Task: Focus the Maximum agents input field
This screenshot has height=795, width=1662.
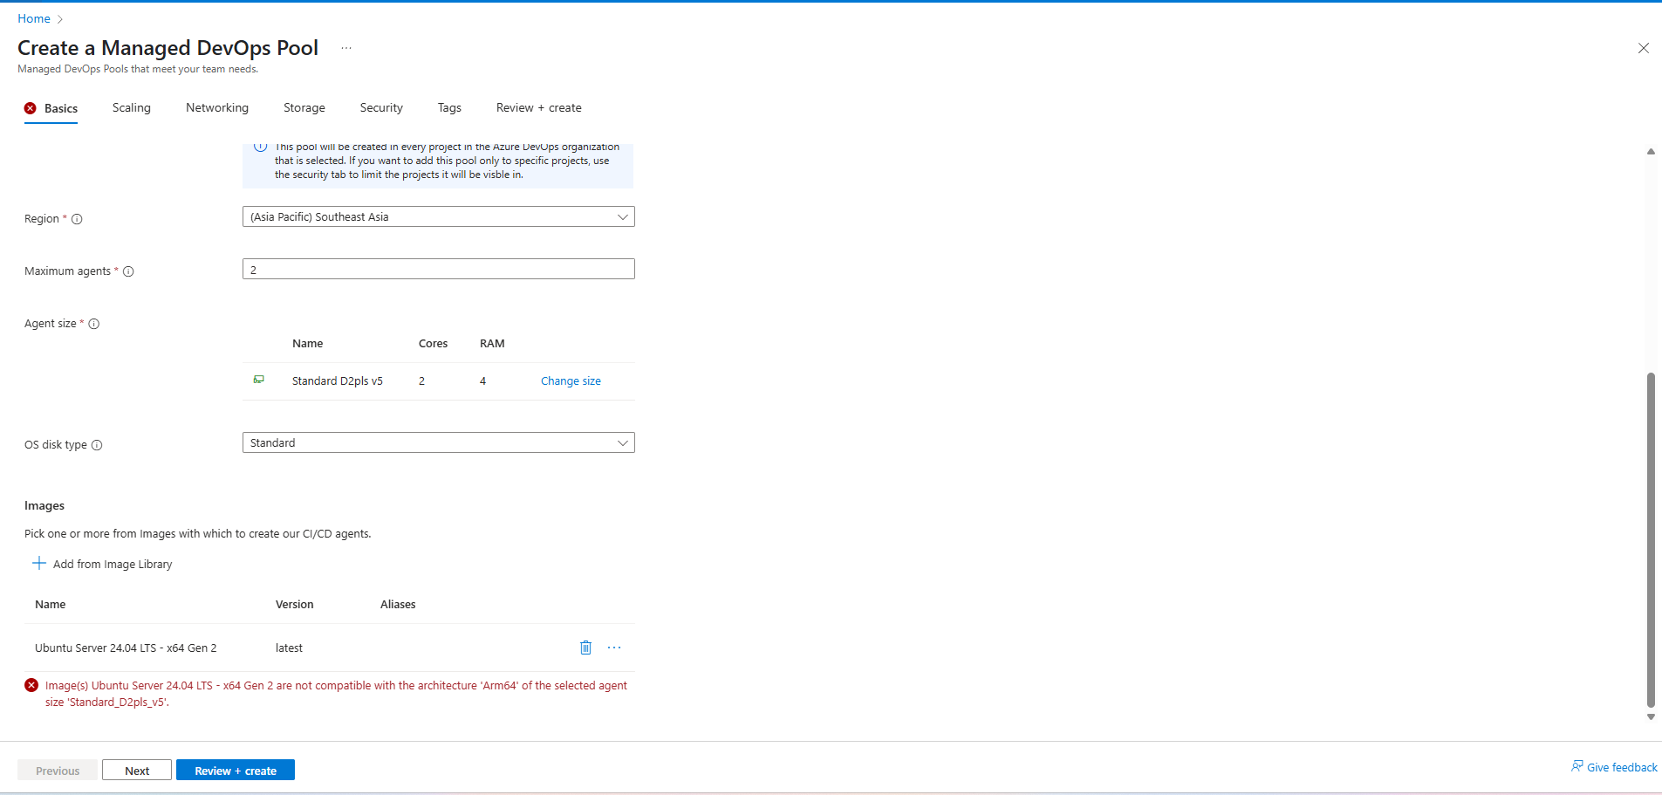Action: coord(439,269)
